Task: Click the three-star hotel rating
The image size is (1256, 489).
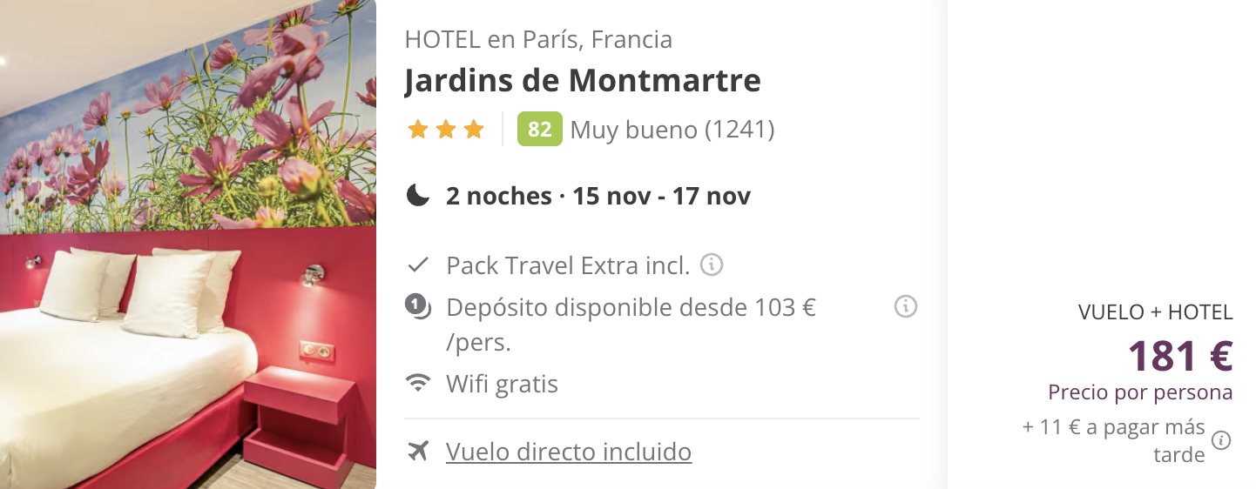Action: point(446,130)
